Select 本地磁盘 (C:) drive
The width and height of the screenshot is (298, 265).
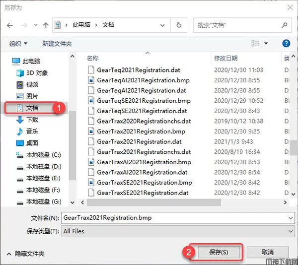pyautogui.click(x=39, y=155)
